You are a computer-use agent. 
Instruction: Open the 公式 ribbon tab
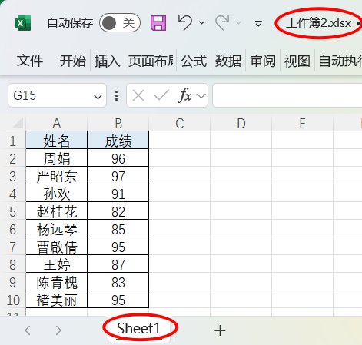click(x=194, y=61)
